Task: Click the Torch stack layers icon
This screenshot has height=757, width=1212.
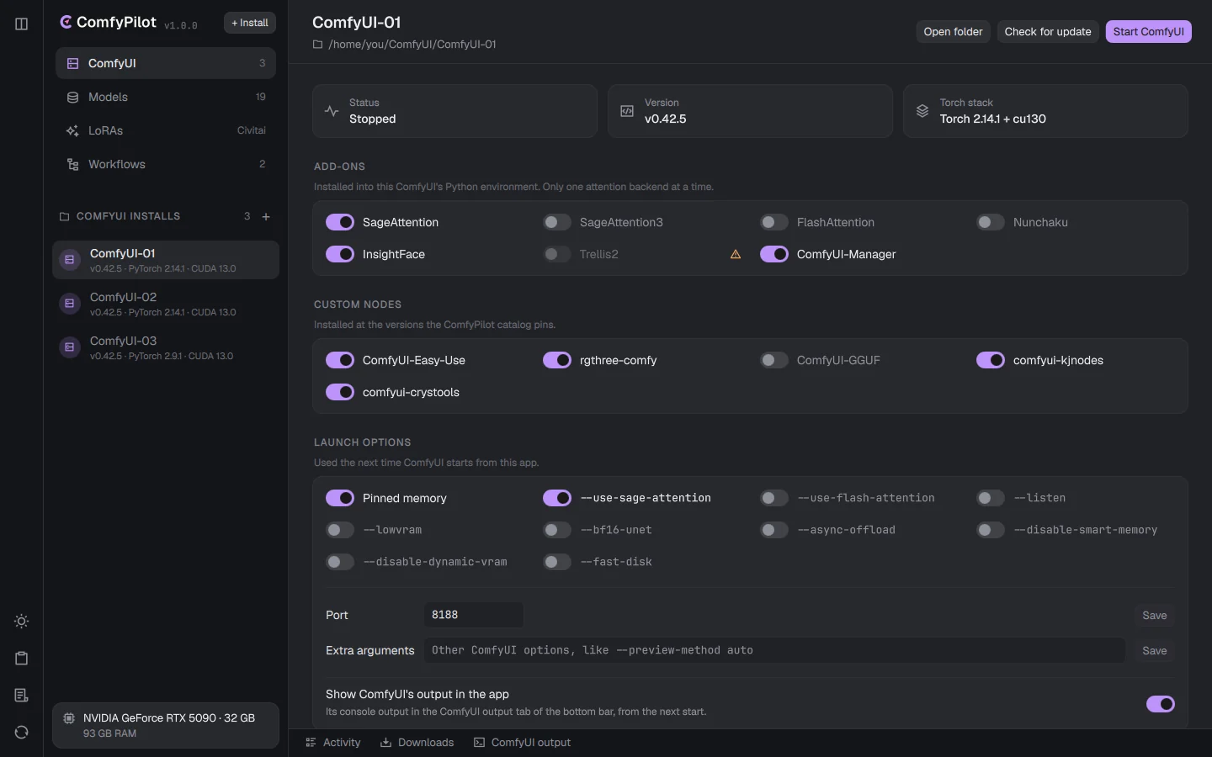Action: 922,111
